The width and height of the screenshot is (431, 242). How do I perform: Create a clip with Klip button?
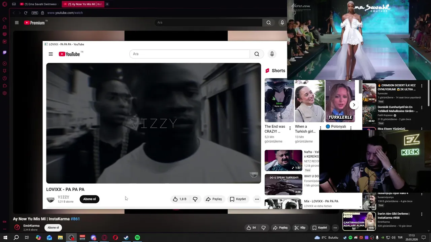coord(300,228)
